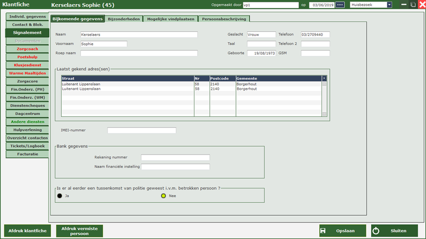Select the first Luitenant Lippenslaan address row

[127, 84]
